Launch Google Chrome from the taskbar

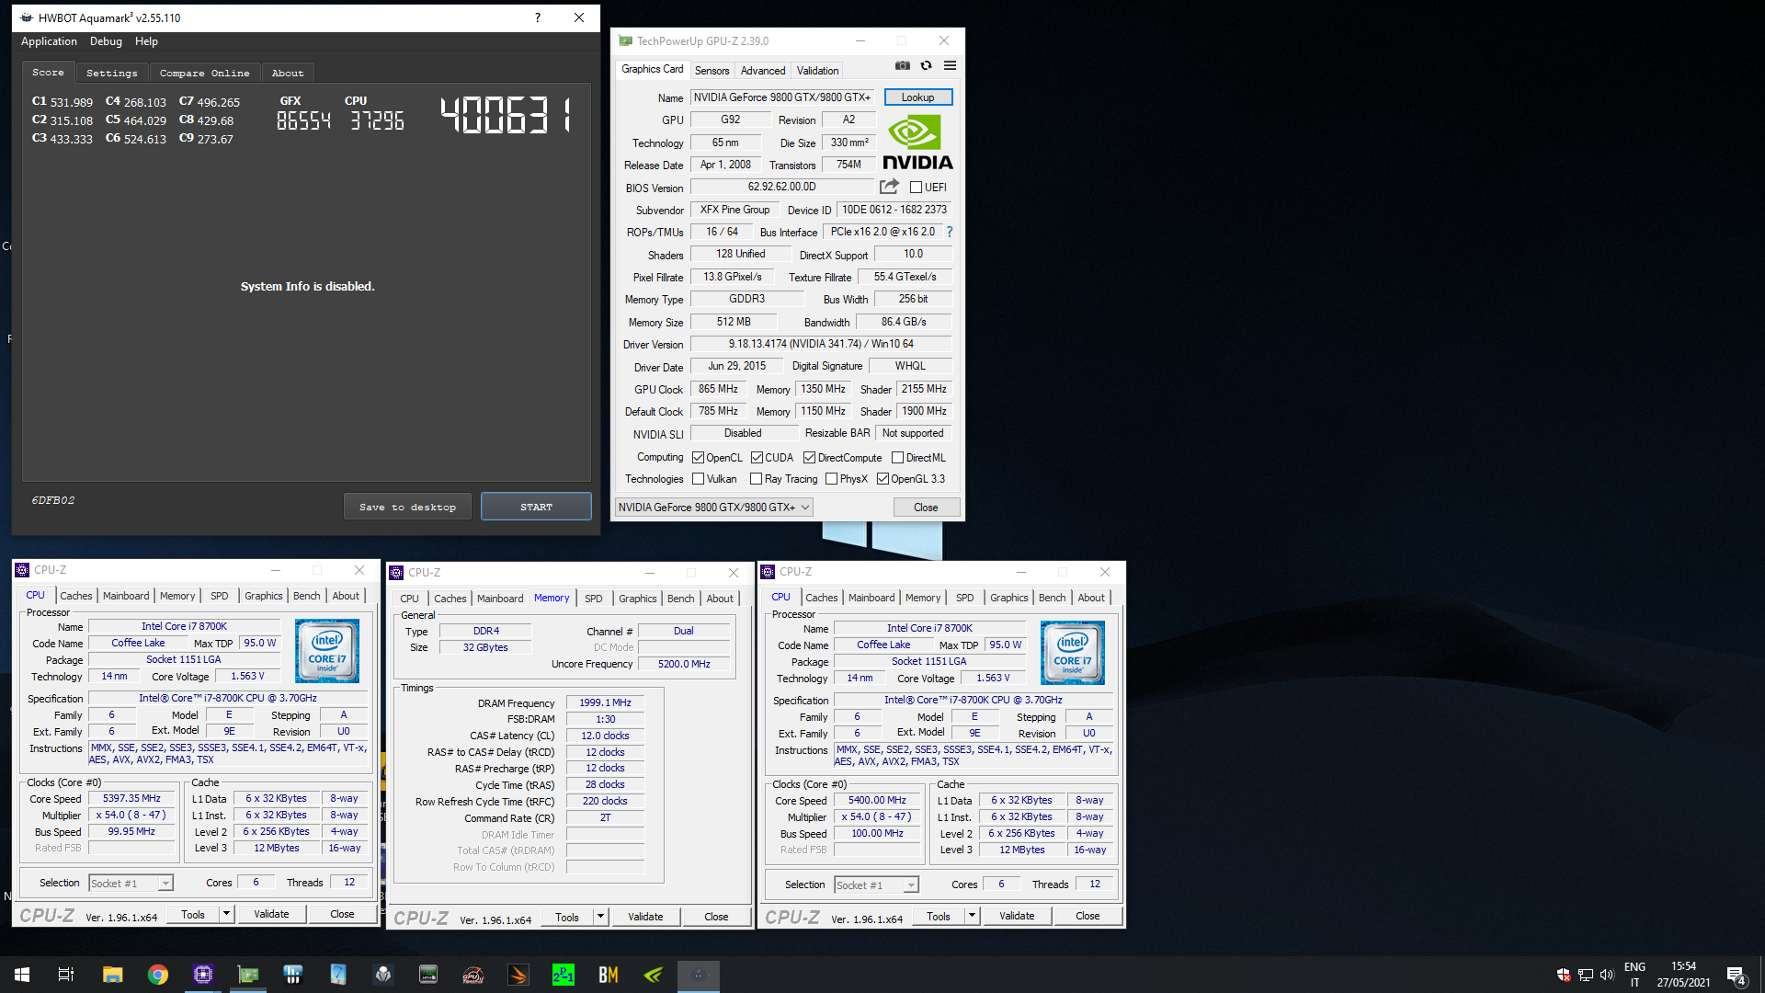[x=158, y=975]
